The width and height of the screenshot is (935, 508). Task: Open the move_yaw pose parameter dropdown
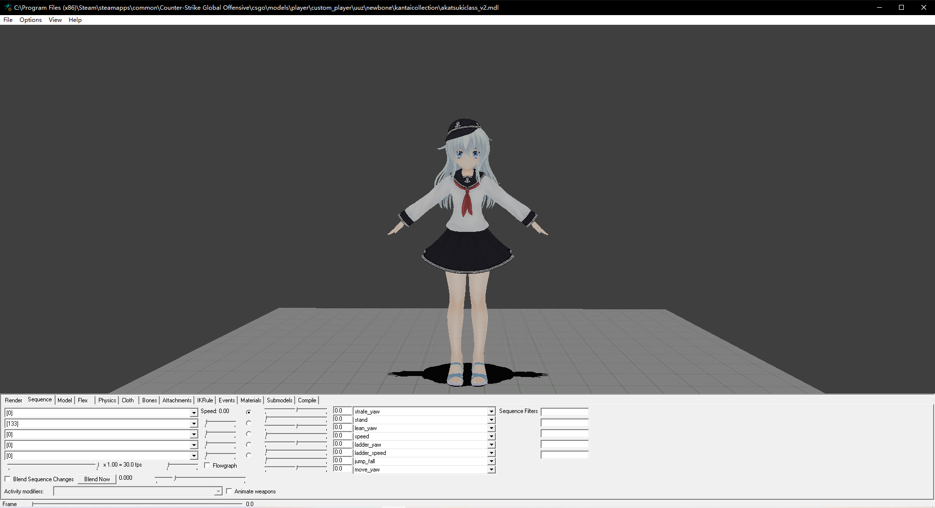pos(491,470)
